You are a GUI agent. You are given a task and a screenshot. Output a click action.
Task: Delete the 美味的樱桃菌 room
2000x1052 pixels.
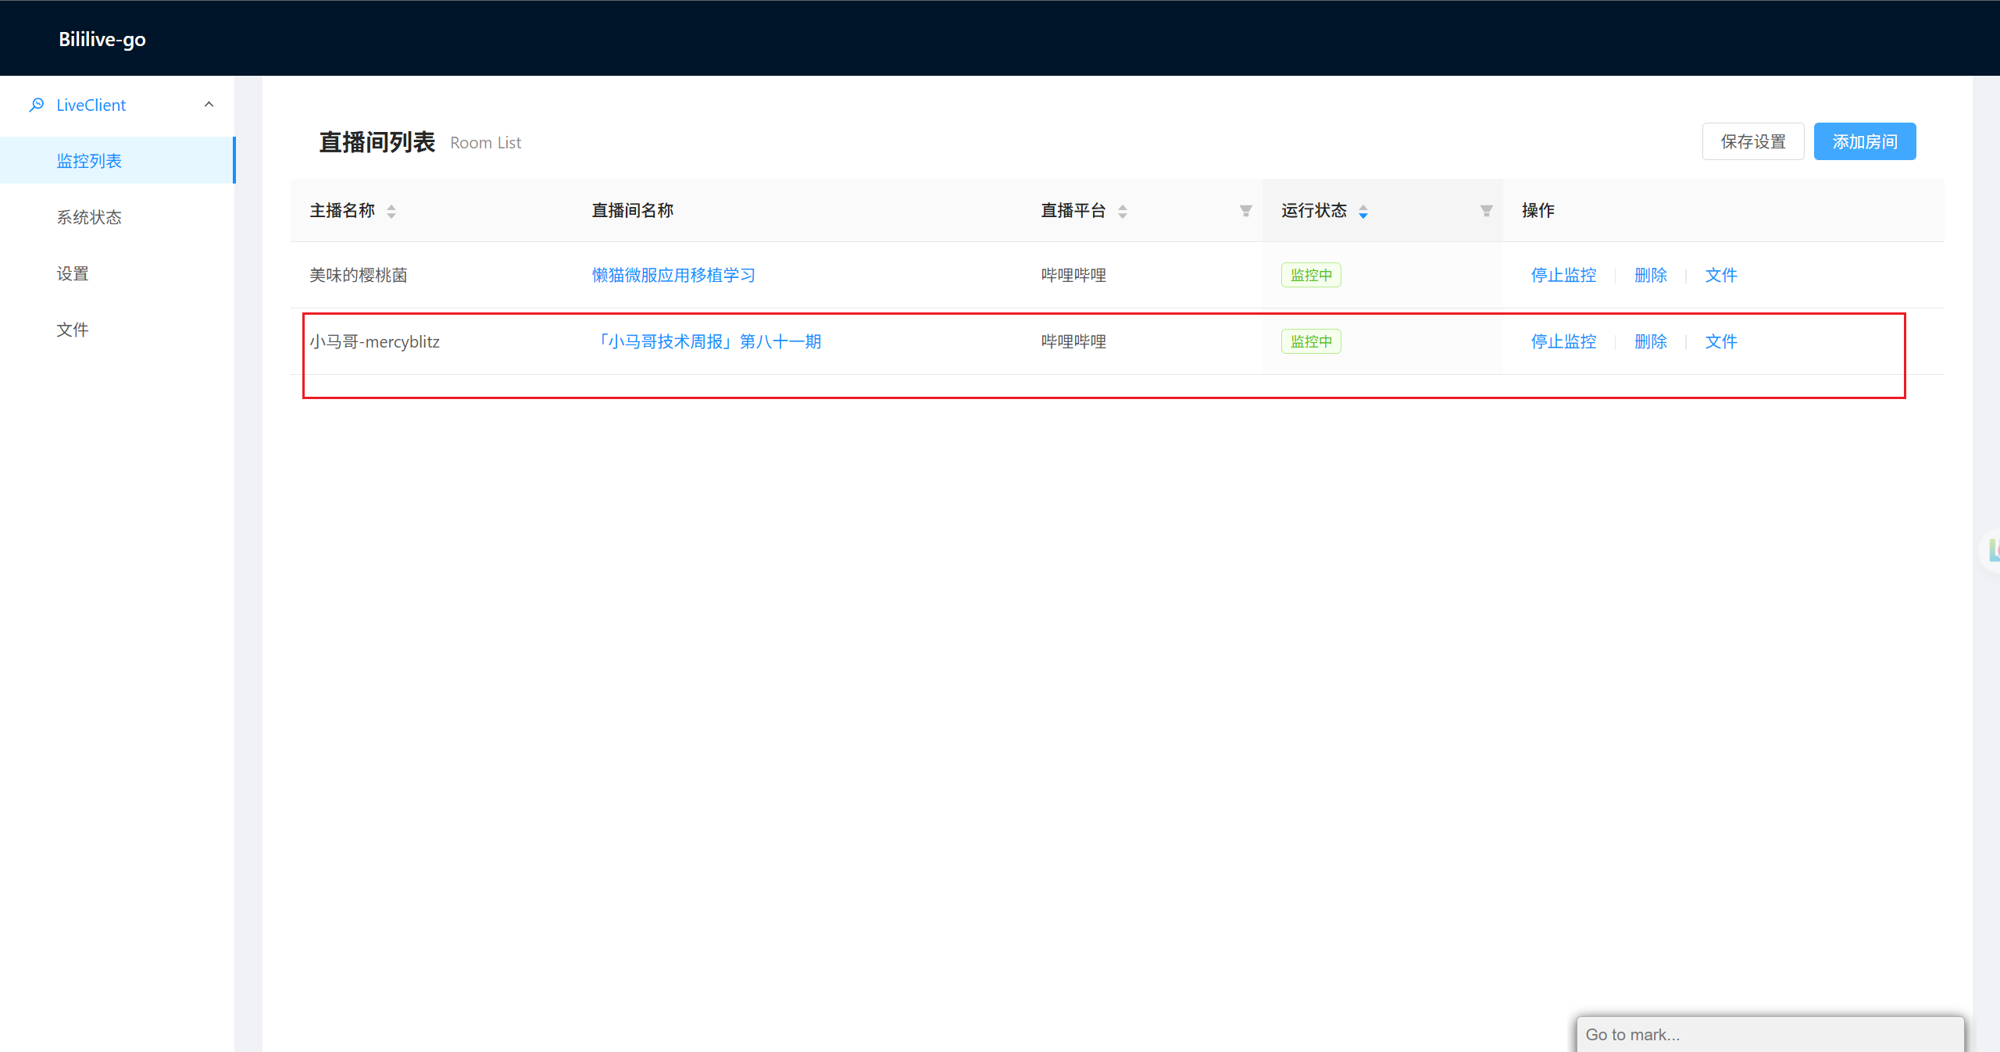(x=1651, y=275)
